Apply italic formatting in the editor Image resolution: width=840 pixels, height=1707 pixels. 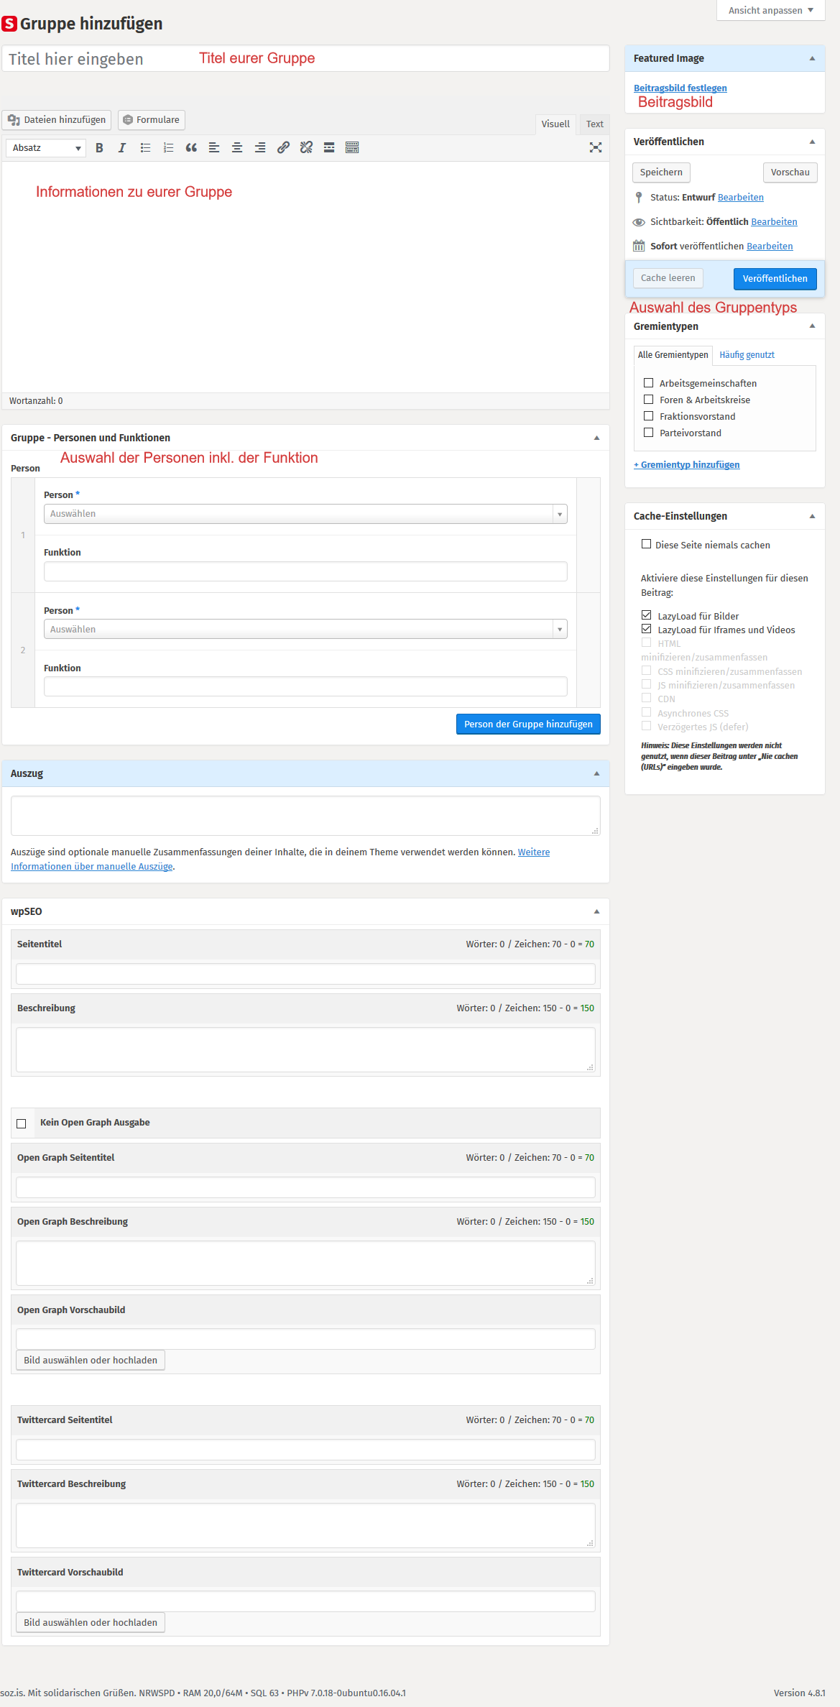point(122,148)
